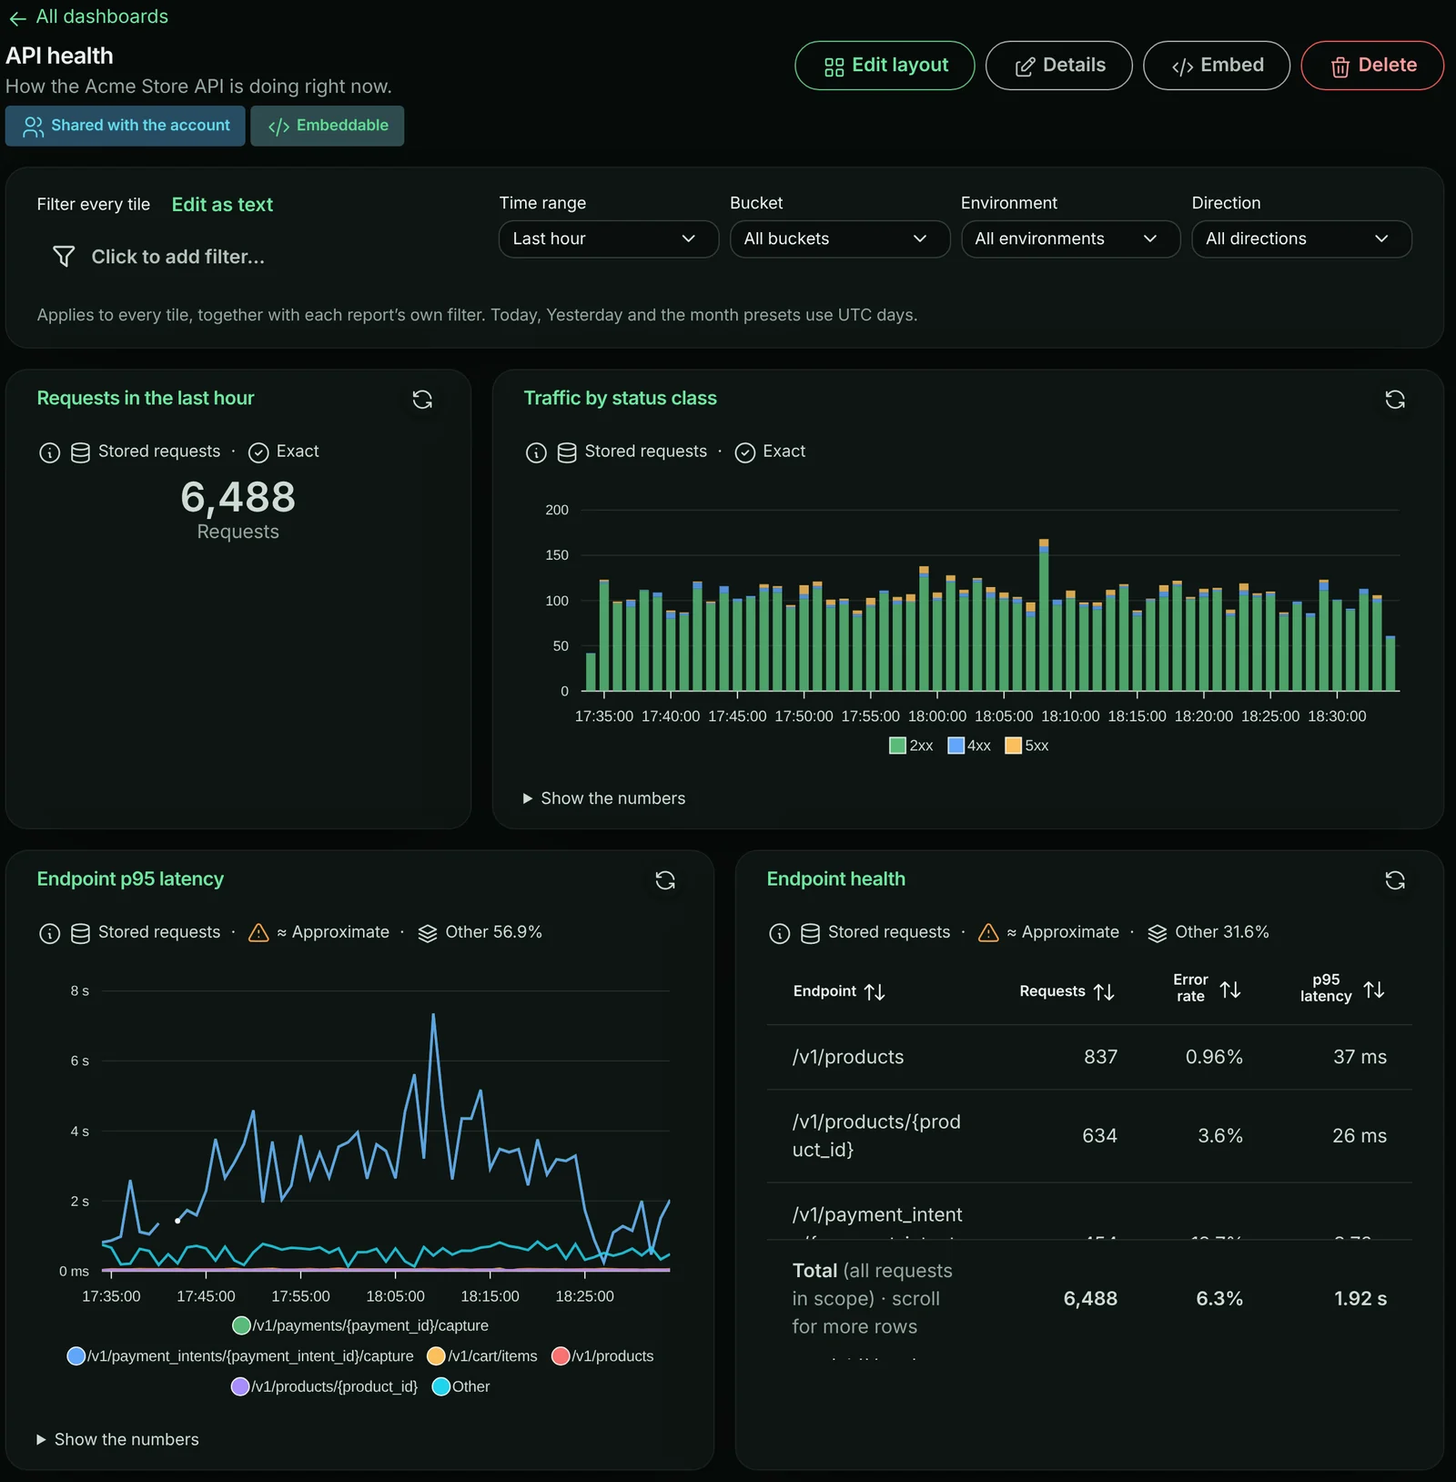Toggle /v1/cart/items series in latency legend
1456x1482 pixels.
pyautogui.click(x=482, y=1356)
